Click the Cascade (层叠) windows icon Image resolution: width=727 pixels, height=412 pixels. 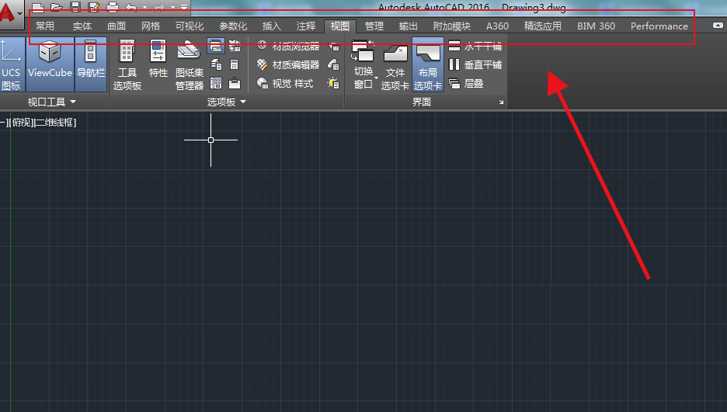[x=454, y=83]
